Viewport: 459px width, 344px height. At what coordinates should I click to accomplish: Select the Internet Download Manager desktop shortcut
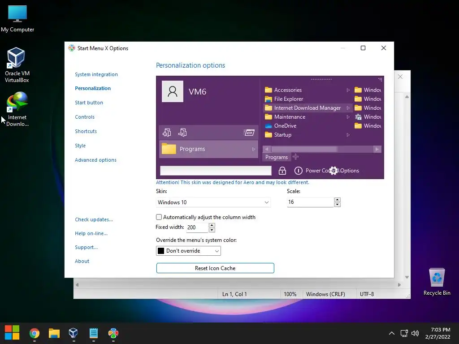tap(17, 109)
